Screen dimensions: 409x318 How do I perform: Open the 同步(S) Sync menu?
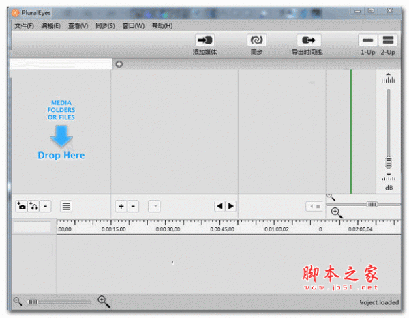pos(105,26)
